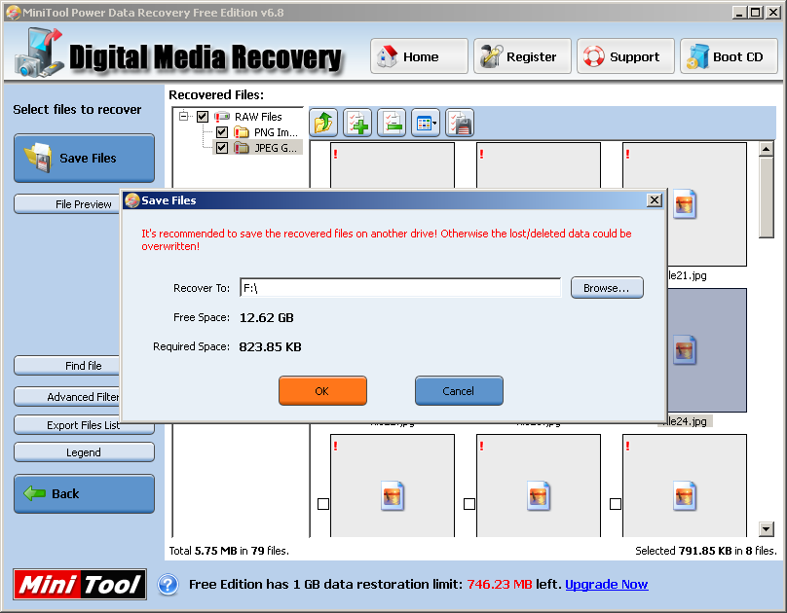Image resolution: width=787 pixels, height=613 pixels.
Task: Uncheck the JPEG Graphics checkbox
Action: point(222,148)
